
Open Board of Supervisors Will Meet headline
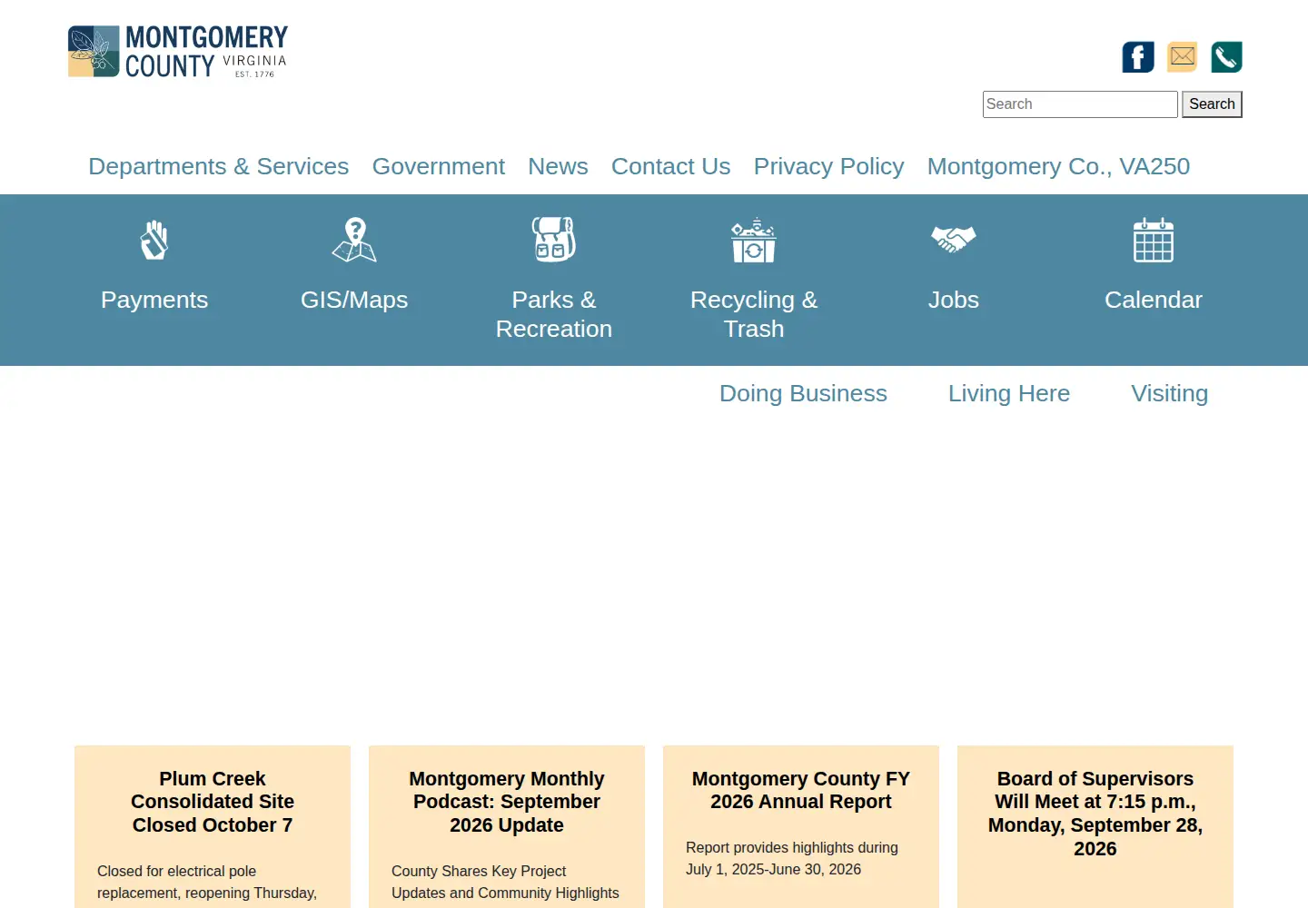(x=1095, y=814)
